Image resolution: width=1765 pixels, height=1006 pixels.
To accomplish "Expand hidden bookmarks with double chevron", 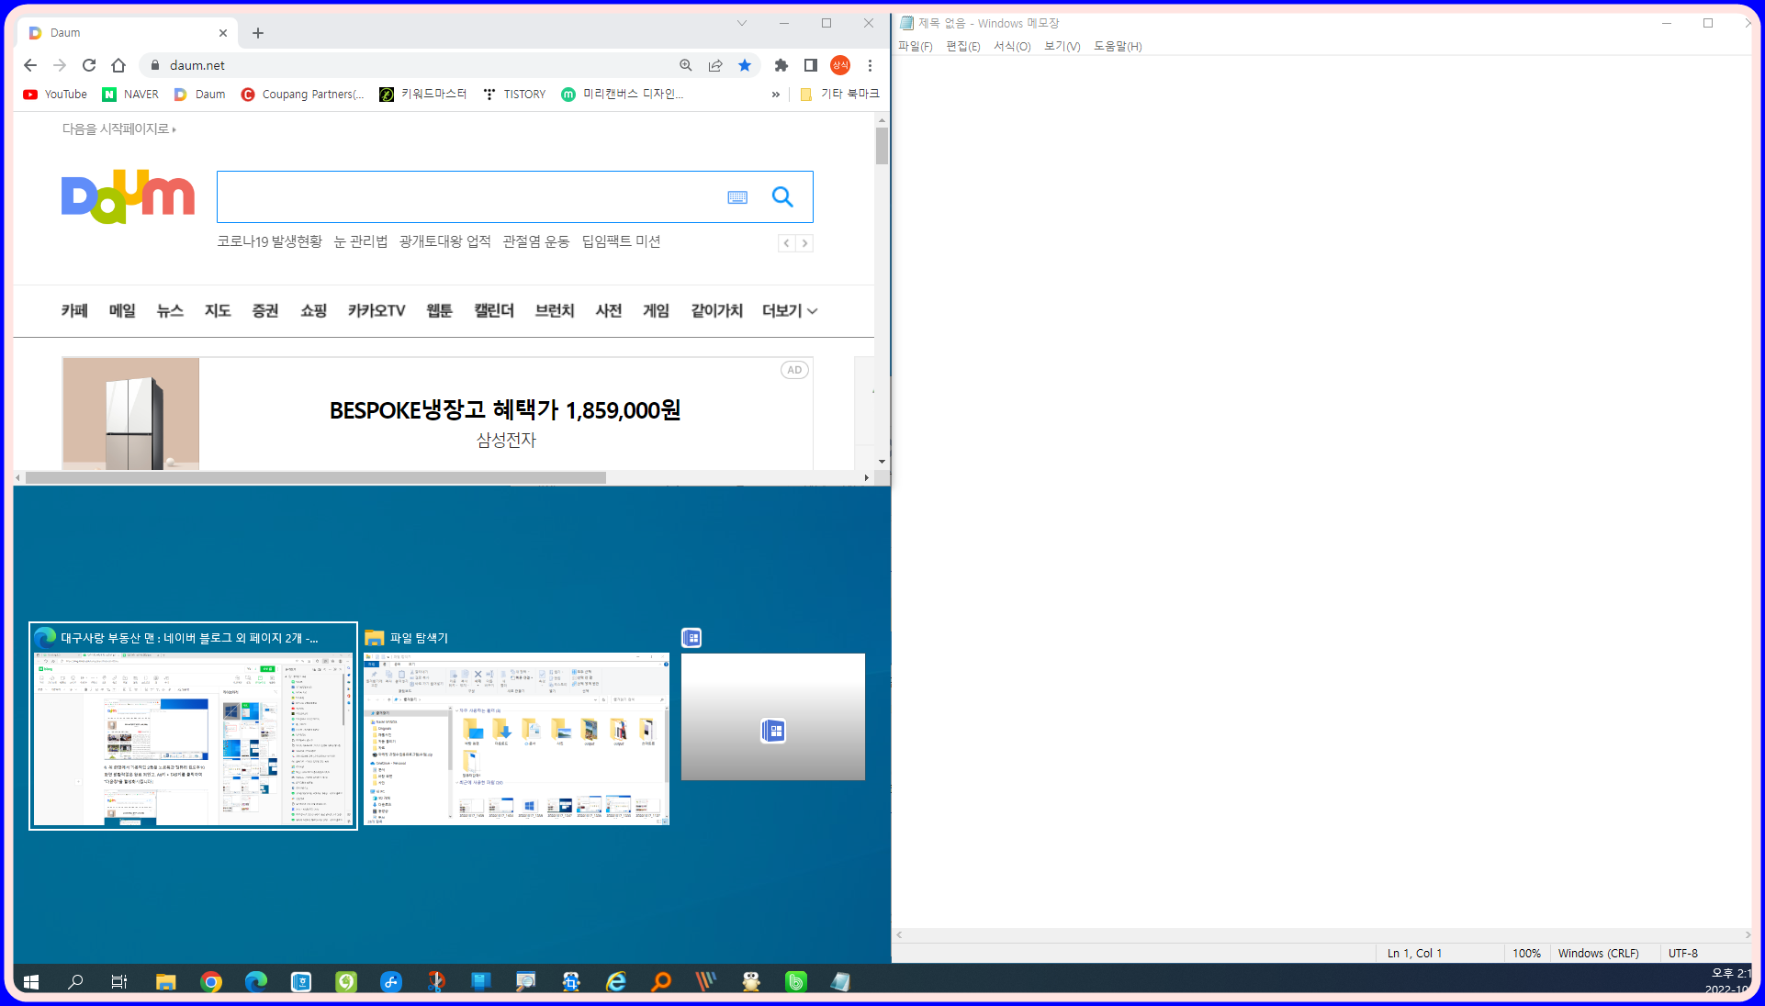I will click(x=776, y=95).
